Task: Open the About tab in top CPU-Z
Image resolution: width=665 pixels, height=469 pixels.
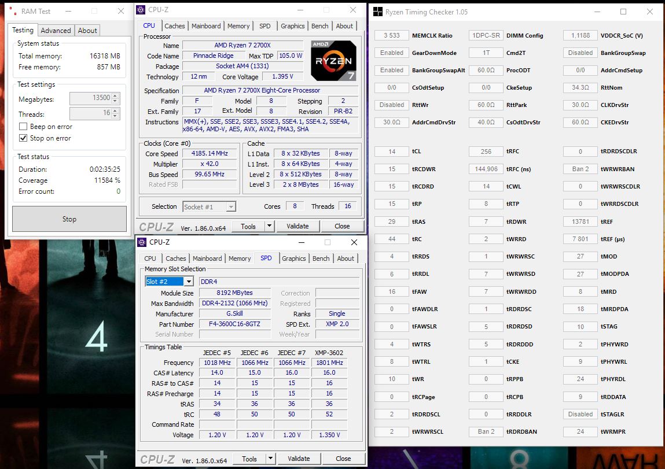Action: coord(344,26)
